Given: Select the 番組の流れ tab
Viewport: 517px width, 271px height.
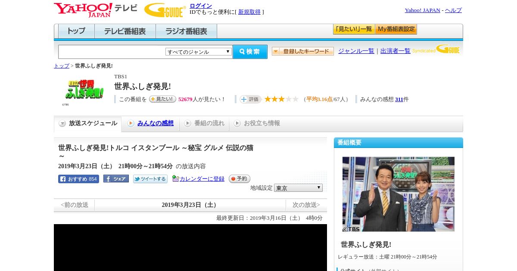Looking at the screenshot, I should click(204, 123).
